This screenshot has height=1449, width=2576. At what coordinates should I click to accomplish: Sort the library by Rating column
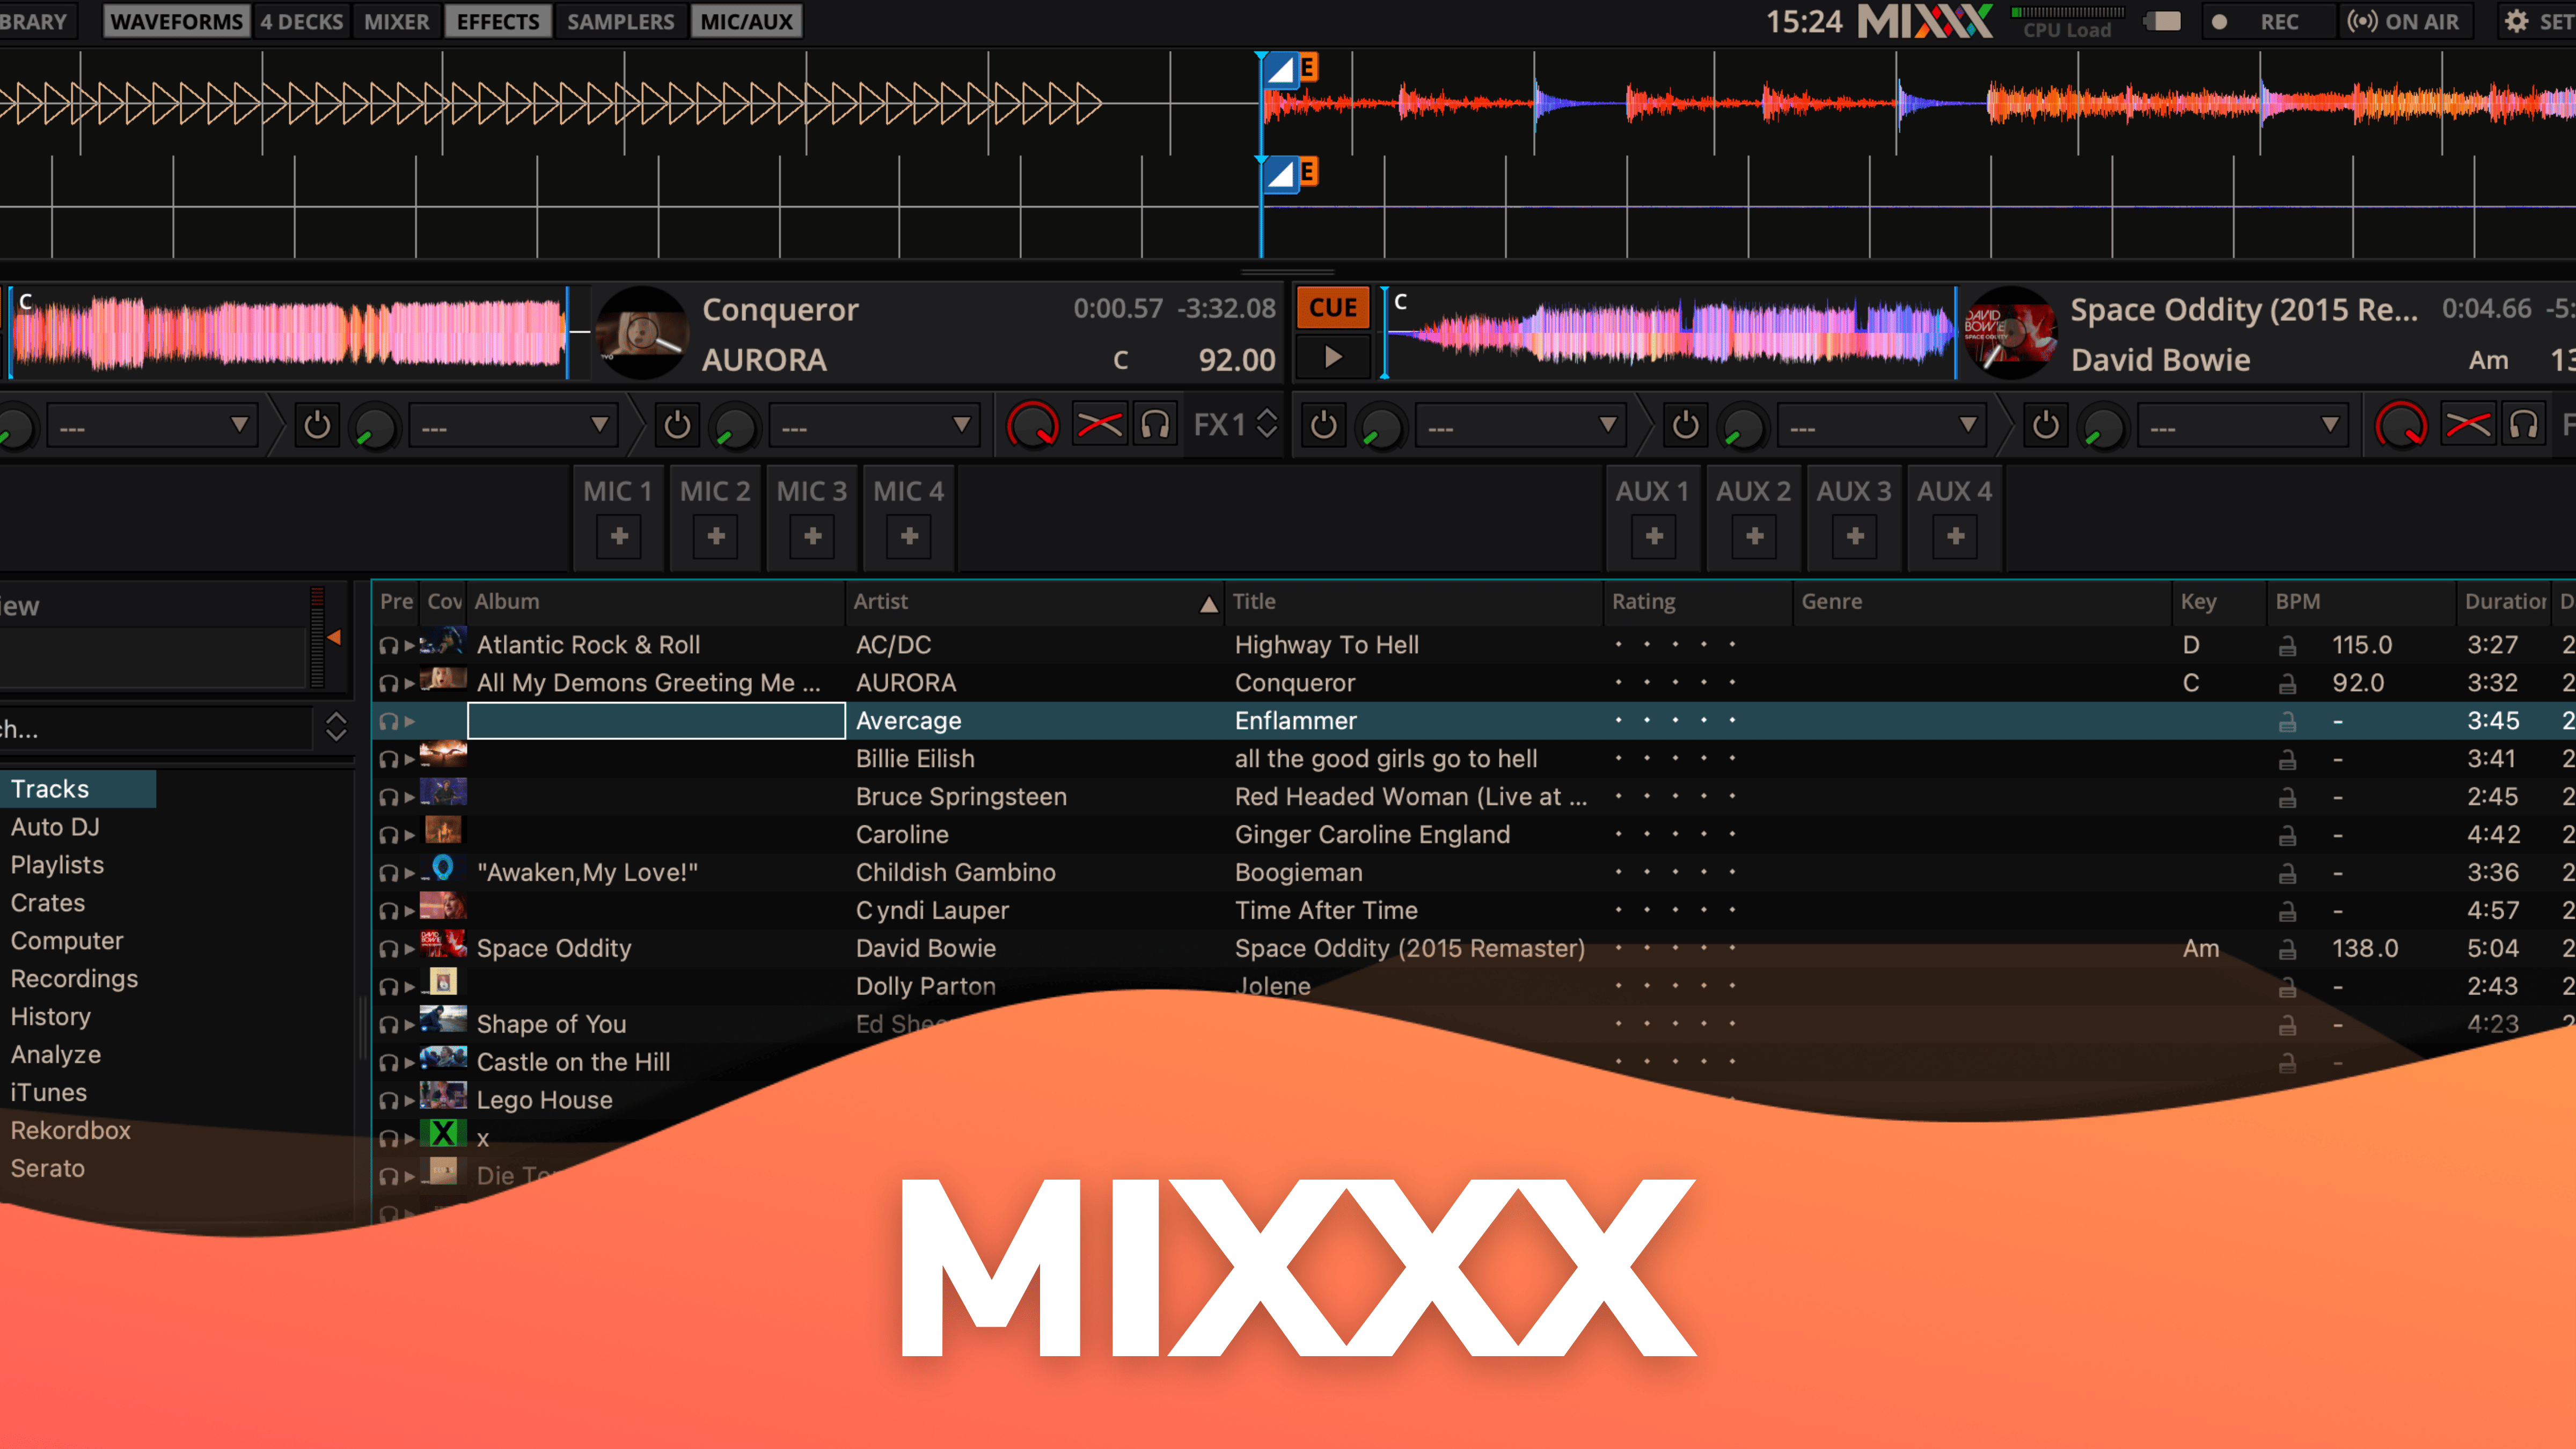(x=1699, y=602)
